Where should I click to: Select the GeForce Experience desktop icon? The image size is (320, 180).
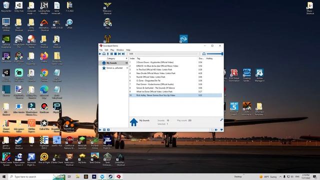coord(6,41)
